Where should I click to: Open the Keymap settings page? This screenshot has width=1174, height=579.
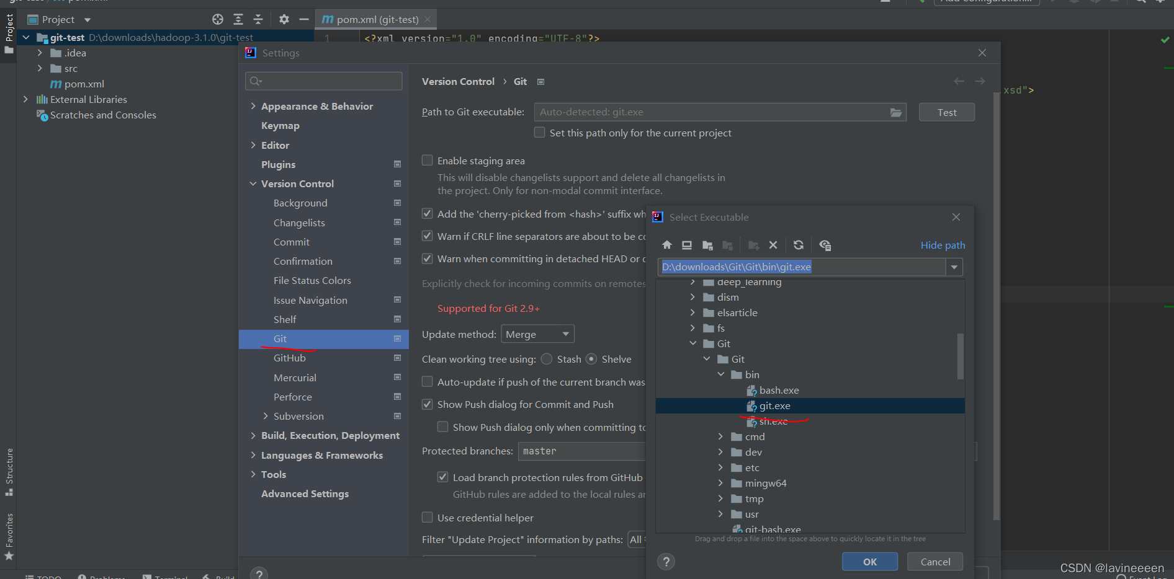pyautogui.click(x=280, y=126)
